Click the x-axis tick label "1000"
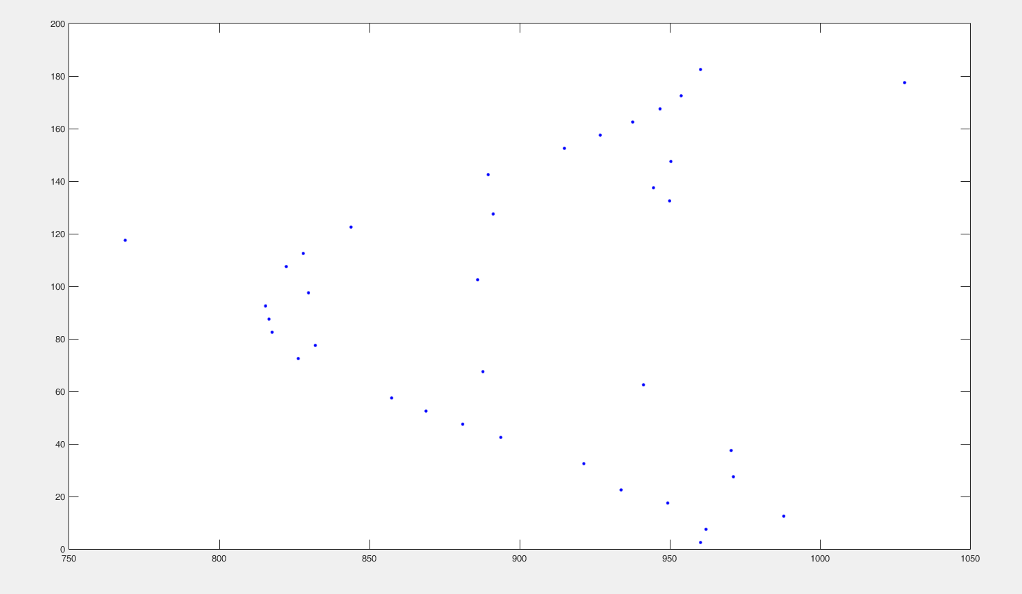Image resolution: width=1022 pixels, height=594 pixels. coord(820,559)
